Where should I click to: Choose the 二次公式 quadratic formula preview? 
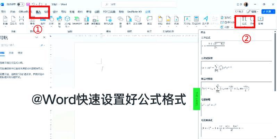(x=236, y=47)
